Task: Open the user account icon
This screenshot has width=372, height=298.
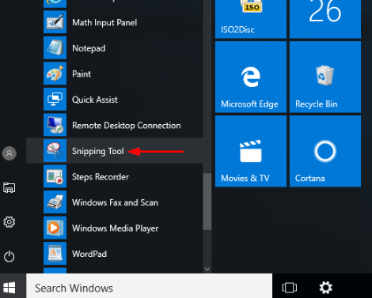Action: [9, 153]
